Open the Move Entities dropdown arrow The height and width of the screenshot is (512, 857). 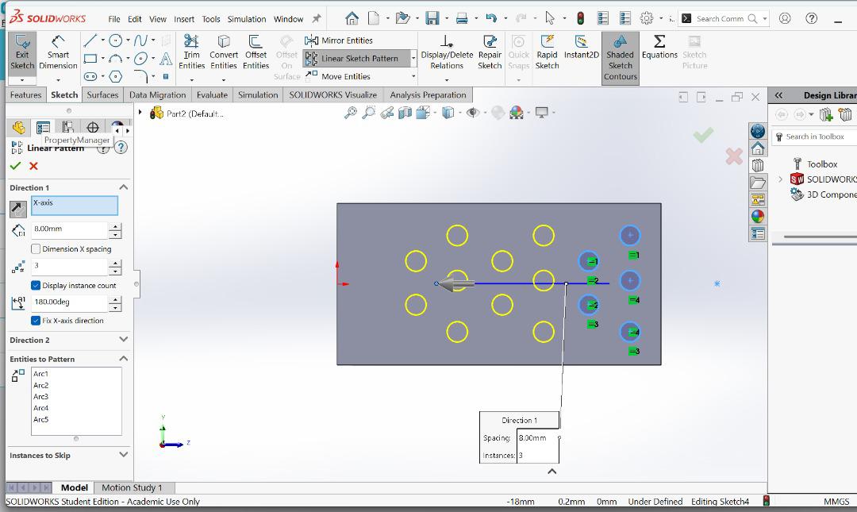point(413,76)
